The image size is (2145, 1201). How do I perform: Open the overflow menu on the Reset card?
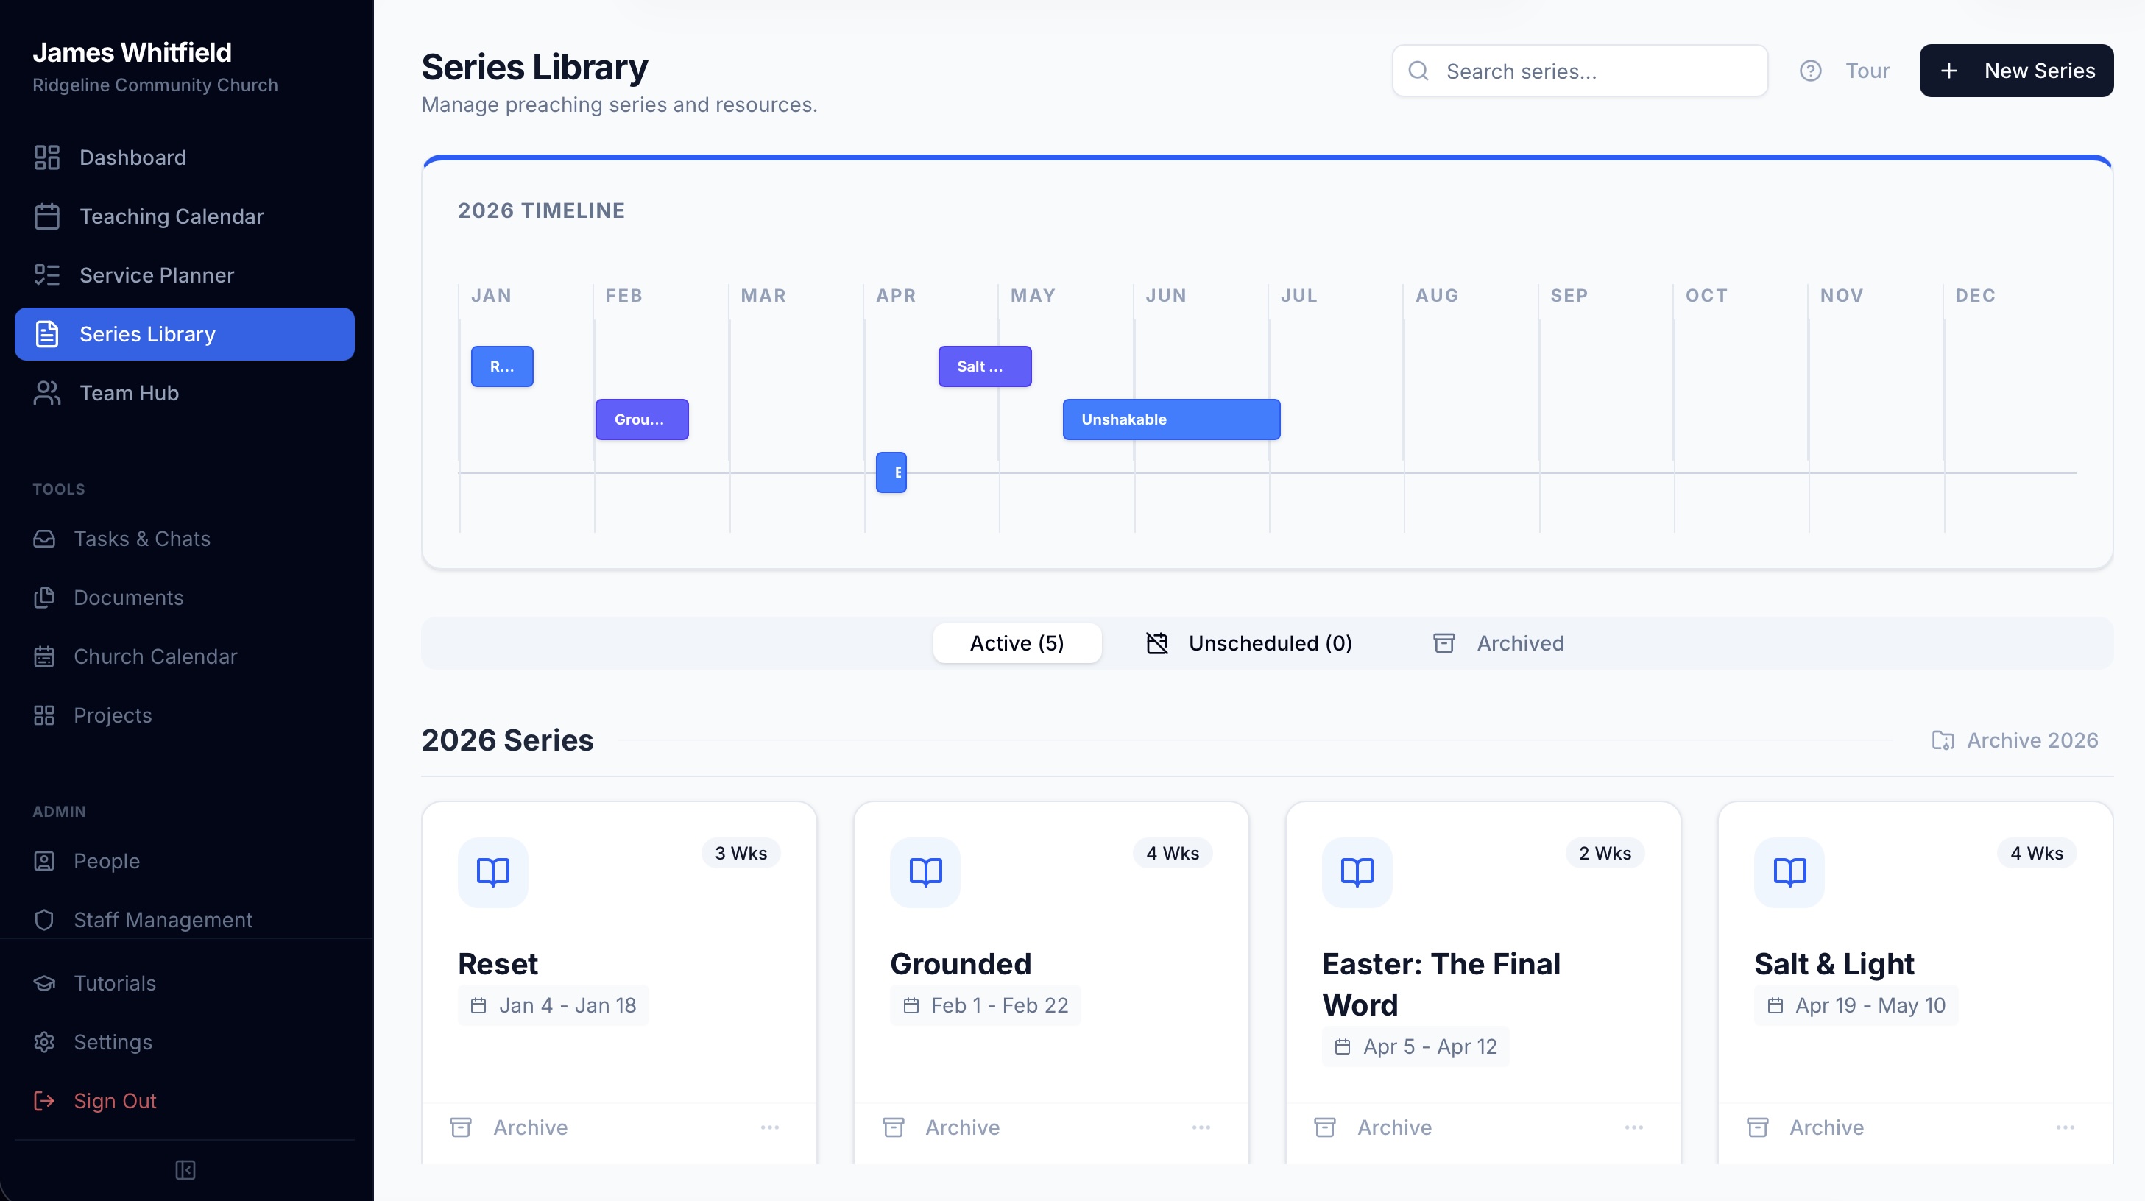[x=769, y=1127]
